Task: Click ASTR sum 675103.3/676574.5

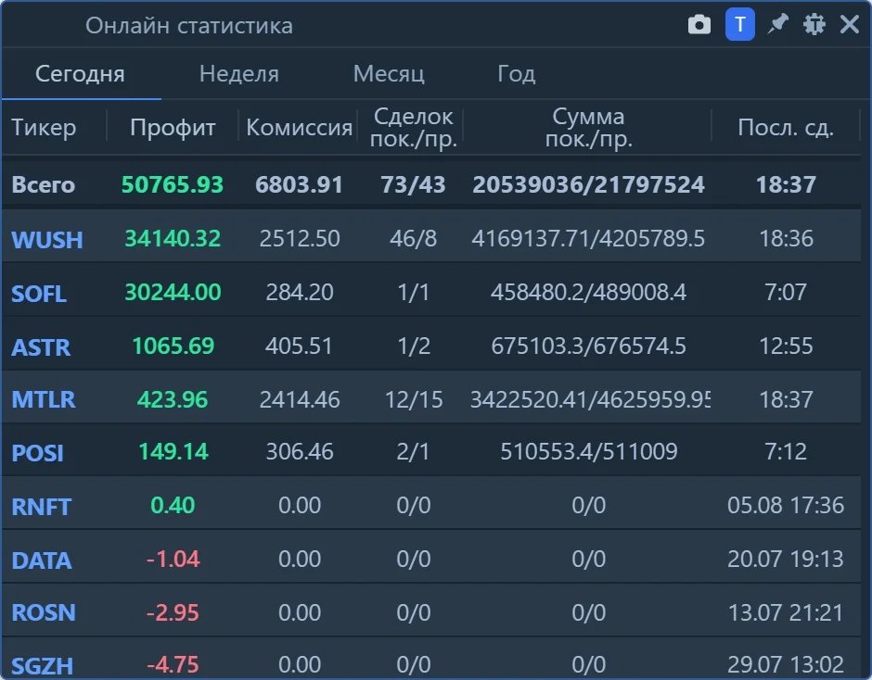Action: (588, 346)
